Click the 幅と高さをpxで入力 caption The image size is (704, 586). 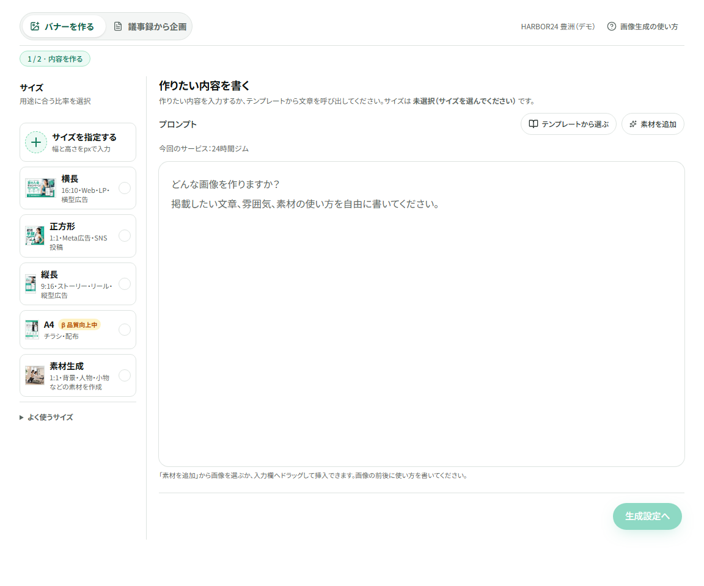pyautogui.click(x=81, y=149)
